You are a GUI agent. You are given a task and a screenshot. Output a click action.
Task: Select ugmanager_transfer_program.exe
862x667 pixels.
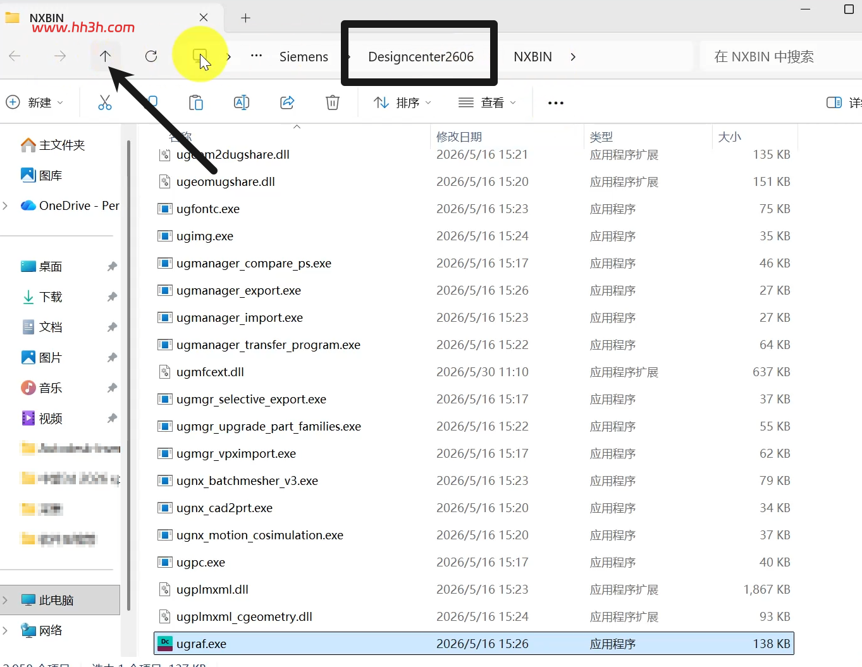pos(474,345)
